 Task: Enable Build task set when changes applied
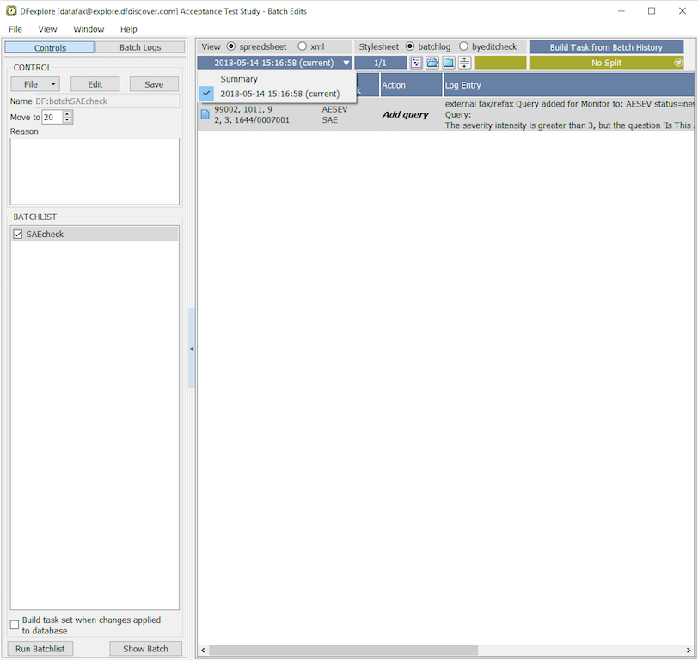click(15, 625)
